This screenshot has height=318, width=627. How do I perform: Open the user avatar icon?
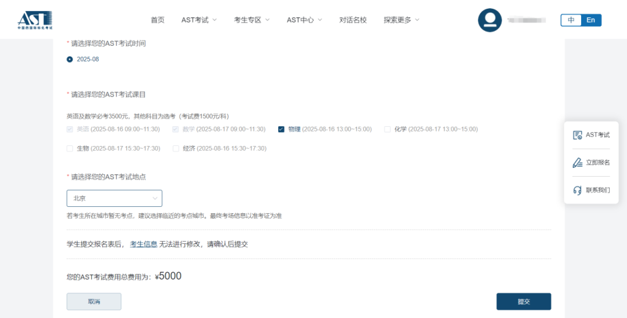tap(490, 20)
